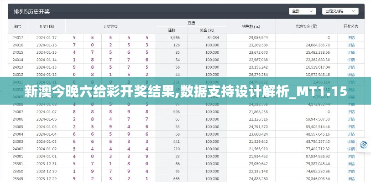Open 详情 link for draw 24017
Image resolution: width=371 pixels, height=182 pixels.
pos(350,37)
